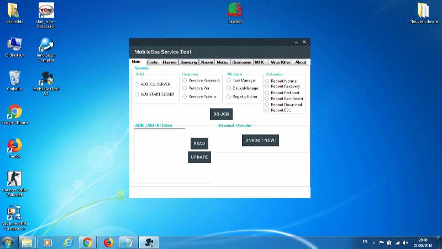Image resolution: width=442 pixels, height=249 pixels.
Task: Select Reboot Download option
Action: click(283, 105)
